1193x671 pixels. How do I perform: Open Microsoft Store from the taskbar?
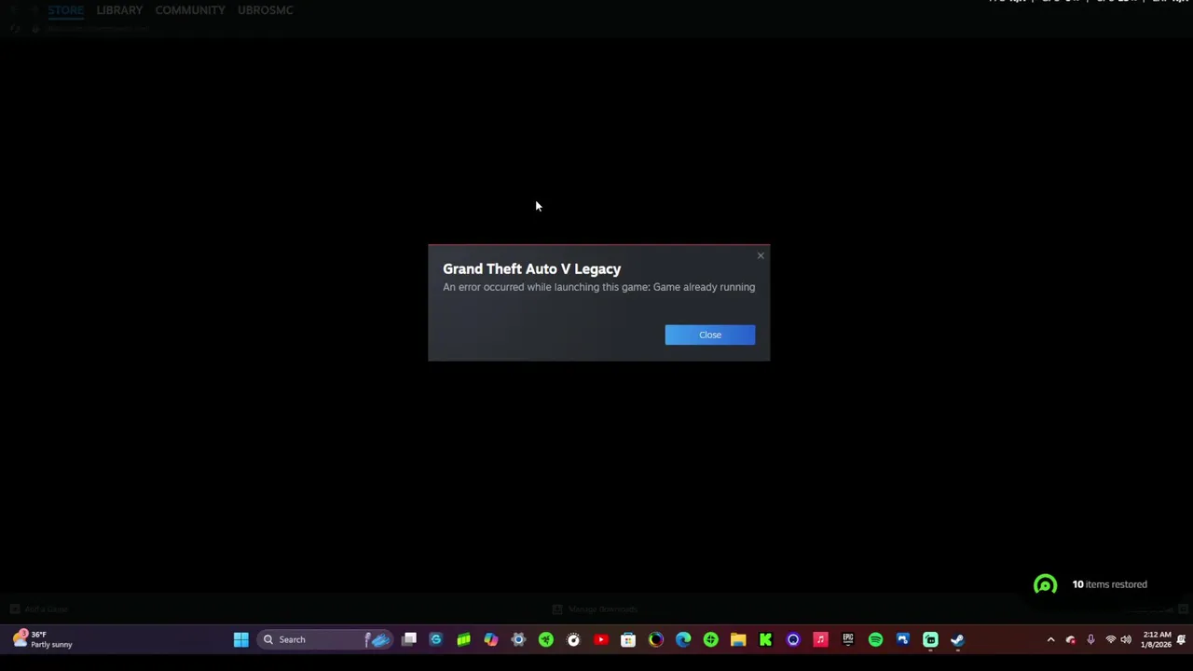(x=628, y=639)
